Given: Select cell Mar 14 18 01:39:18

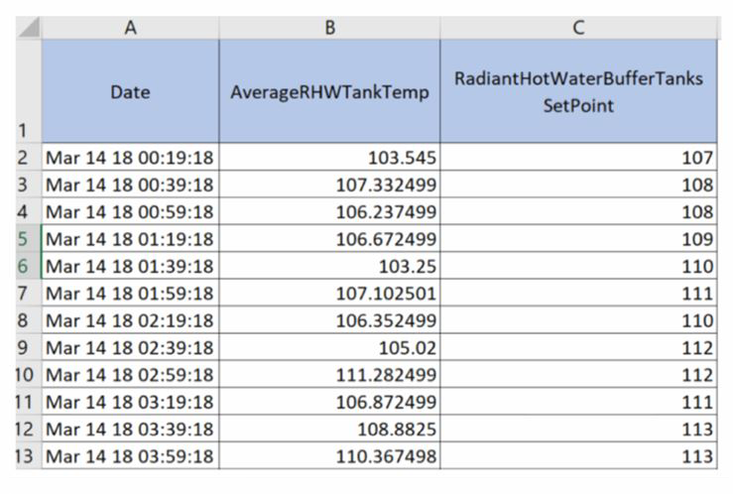Looking at the screenshot, I should [x=130, y=266].
